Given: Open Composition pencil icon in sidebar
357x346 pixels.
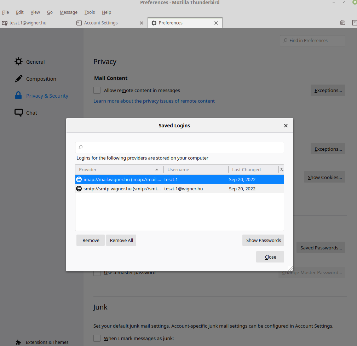Looking at the screenshot, I should (x=18, y=79).
